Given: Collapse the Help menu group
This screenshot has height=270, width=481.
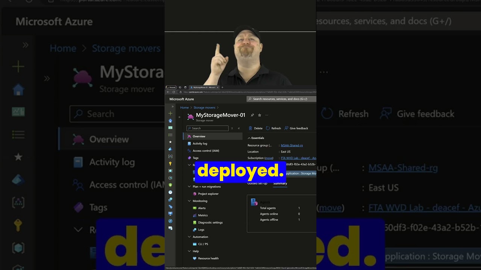Looking at the screenshot, I should pyautogui.click(x=189, y=251).
